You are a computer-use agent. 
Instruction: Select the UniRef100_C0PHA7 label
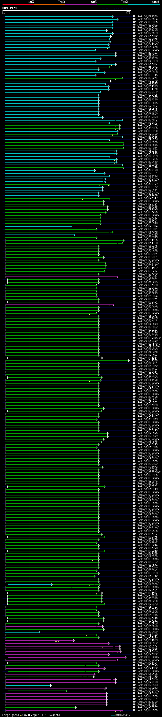145,106
